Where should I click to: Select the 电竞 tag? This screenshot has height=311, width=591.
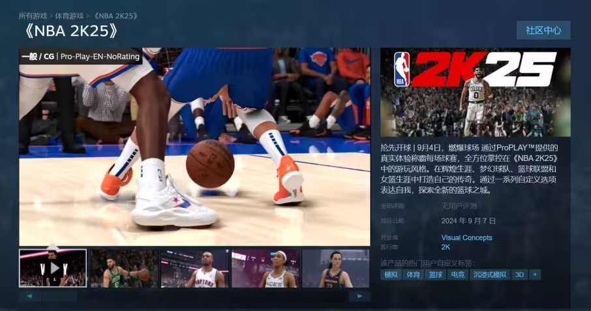[458, 275]
